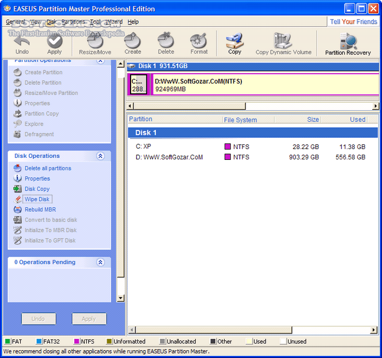Image resolution: width=382 pixels, height=358 pixels.
Task: Click the bottom Apply button
Action: pos(89,319)
